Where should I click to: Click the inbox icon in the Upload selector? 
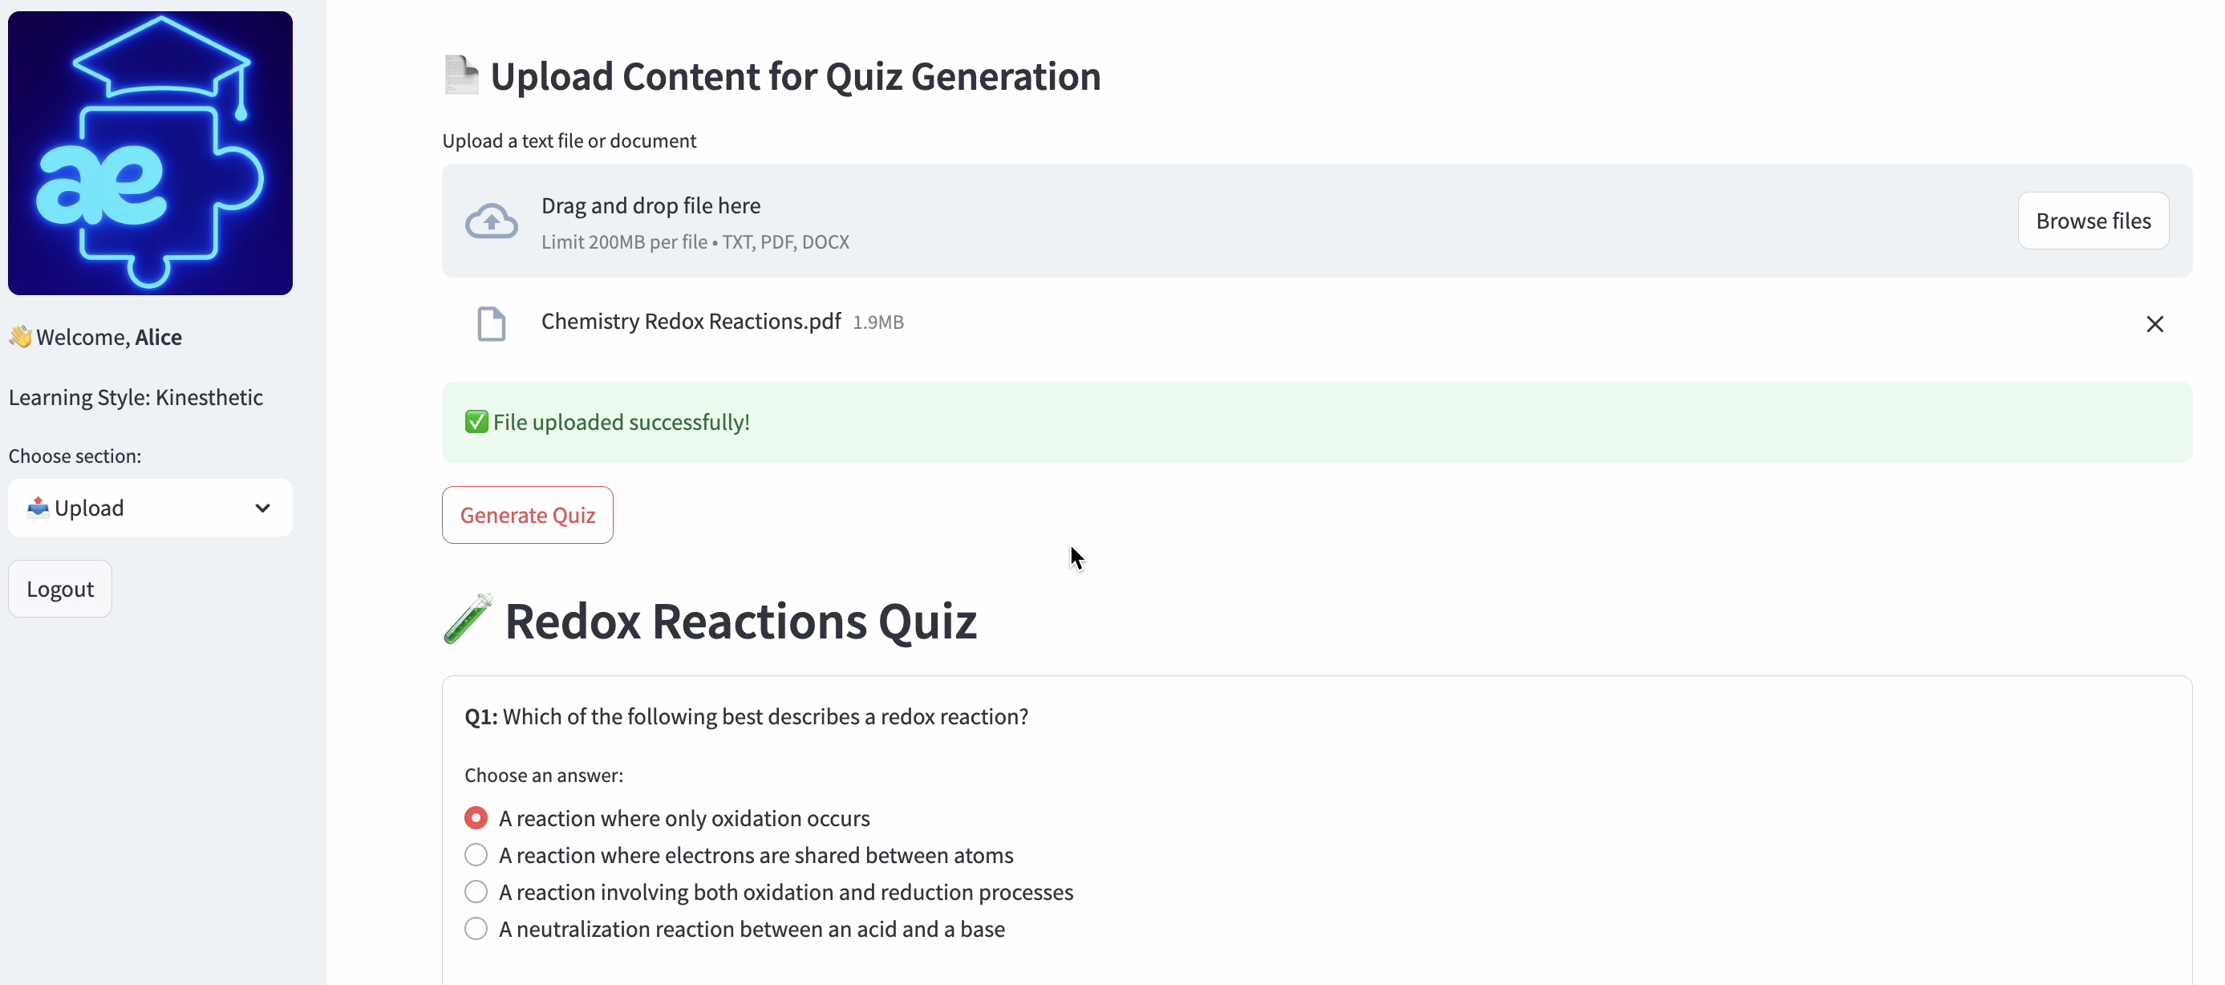pos(37,507)
